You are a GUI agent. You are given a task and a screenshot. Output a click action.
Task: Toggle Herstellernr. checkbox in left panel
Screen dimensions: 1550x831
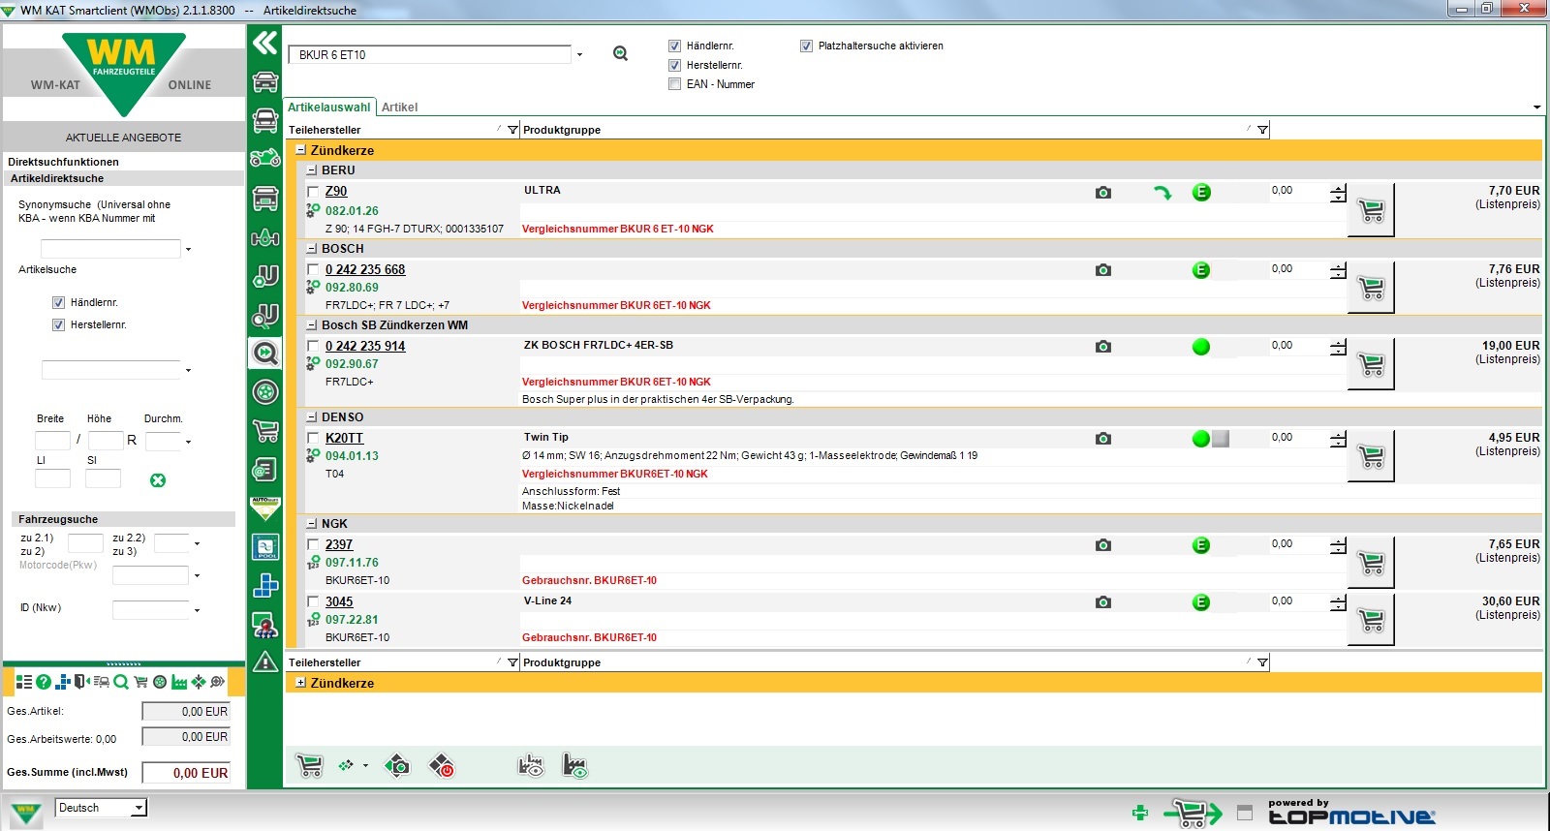click(58, 324)
